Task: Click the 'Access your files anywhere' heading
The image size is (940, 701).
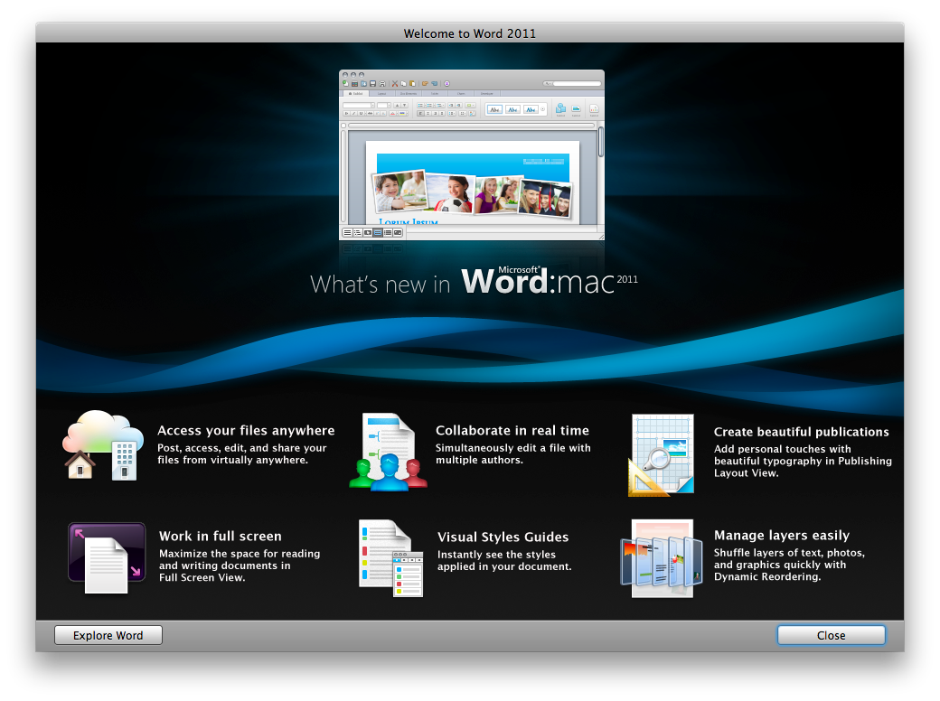Action: (x=246, y=430)
